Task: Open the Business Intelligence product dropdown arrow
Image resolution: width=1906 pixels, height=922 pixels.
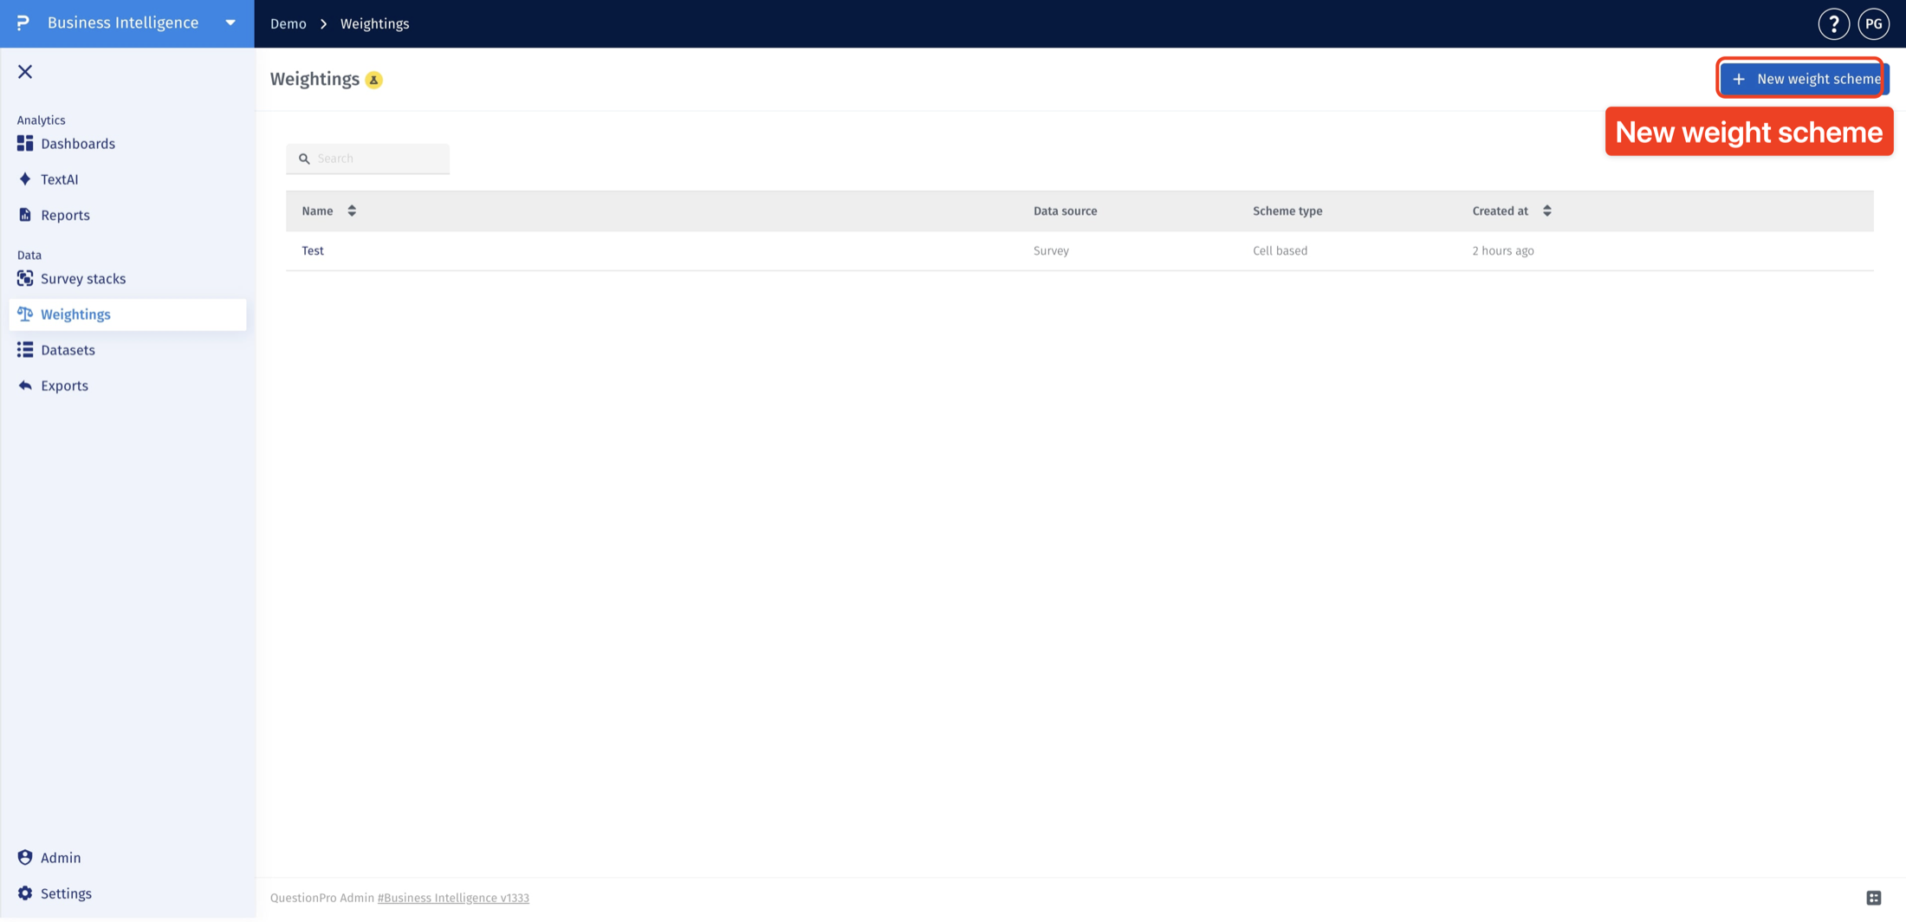Action: pos(230,23)
